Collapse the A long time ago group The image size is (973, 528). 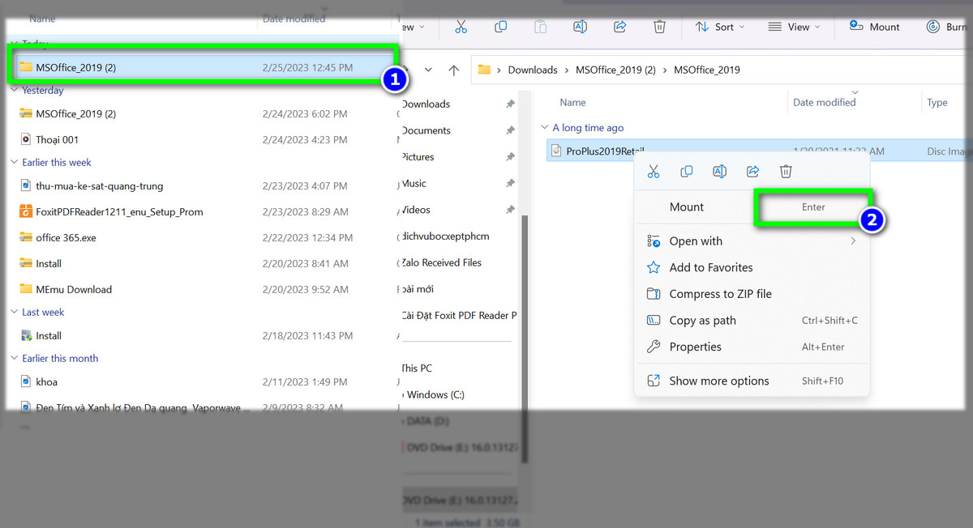pos(544,128)
